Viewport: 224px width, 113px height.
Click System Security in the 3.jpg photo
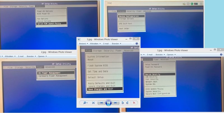[153, 91]
